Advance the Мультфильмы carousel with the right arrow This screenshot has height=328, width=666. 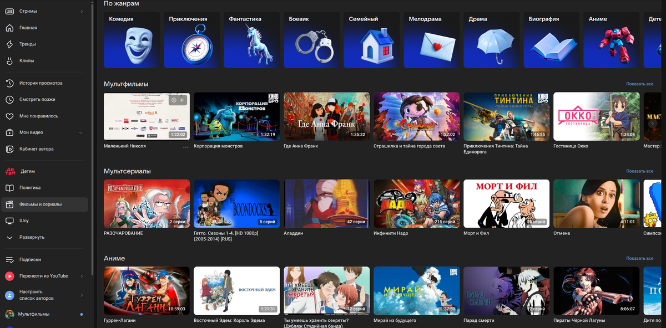tap(652, 124)
